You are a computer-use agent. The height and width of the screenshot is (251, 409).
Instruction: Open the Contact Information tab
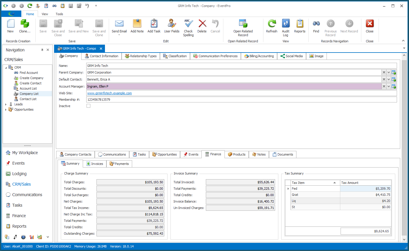point(101,56)
